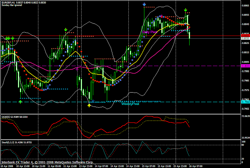
Task: Click the Daily Pivot label
Action: pos(150,32)
